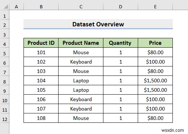Click Quantity value in row 6
This screenshot has width=188, height=134.
120,62
